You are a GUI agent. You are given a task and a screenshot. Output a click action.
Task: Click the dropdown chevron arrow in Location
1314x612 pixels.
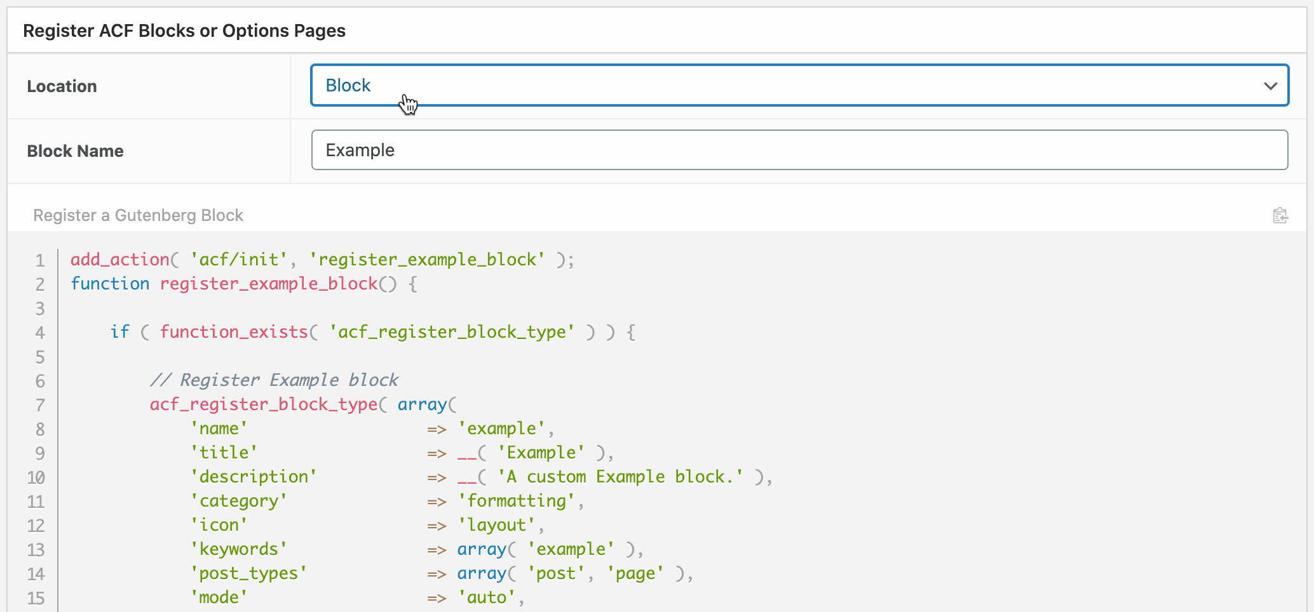(1270, 86)
